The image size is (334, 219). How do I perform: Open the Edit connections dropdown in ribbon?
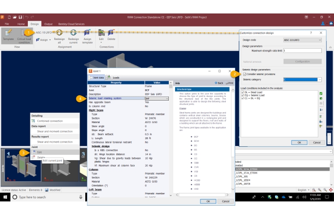point(101,42)
